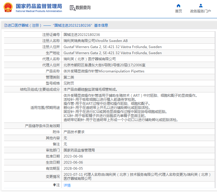
Task: Click the 见附页 model specification value
Action: (69, 83)
